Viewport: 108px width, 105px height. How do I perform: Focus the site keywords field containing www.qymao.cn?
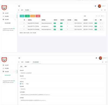62,95
